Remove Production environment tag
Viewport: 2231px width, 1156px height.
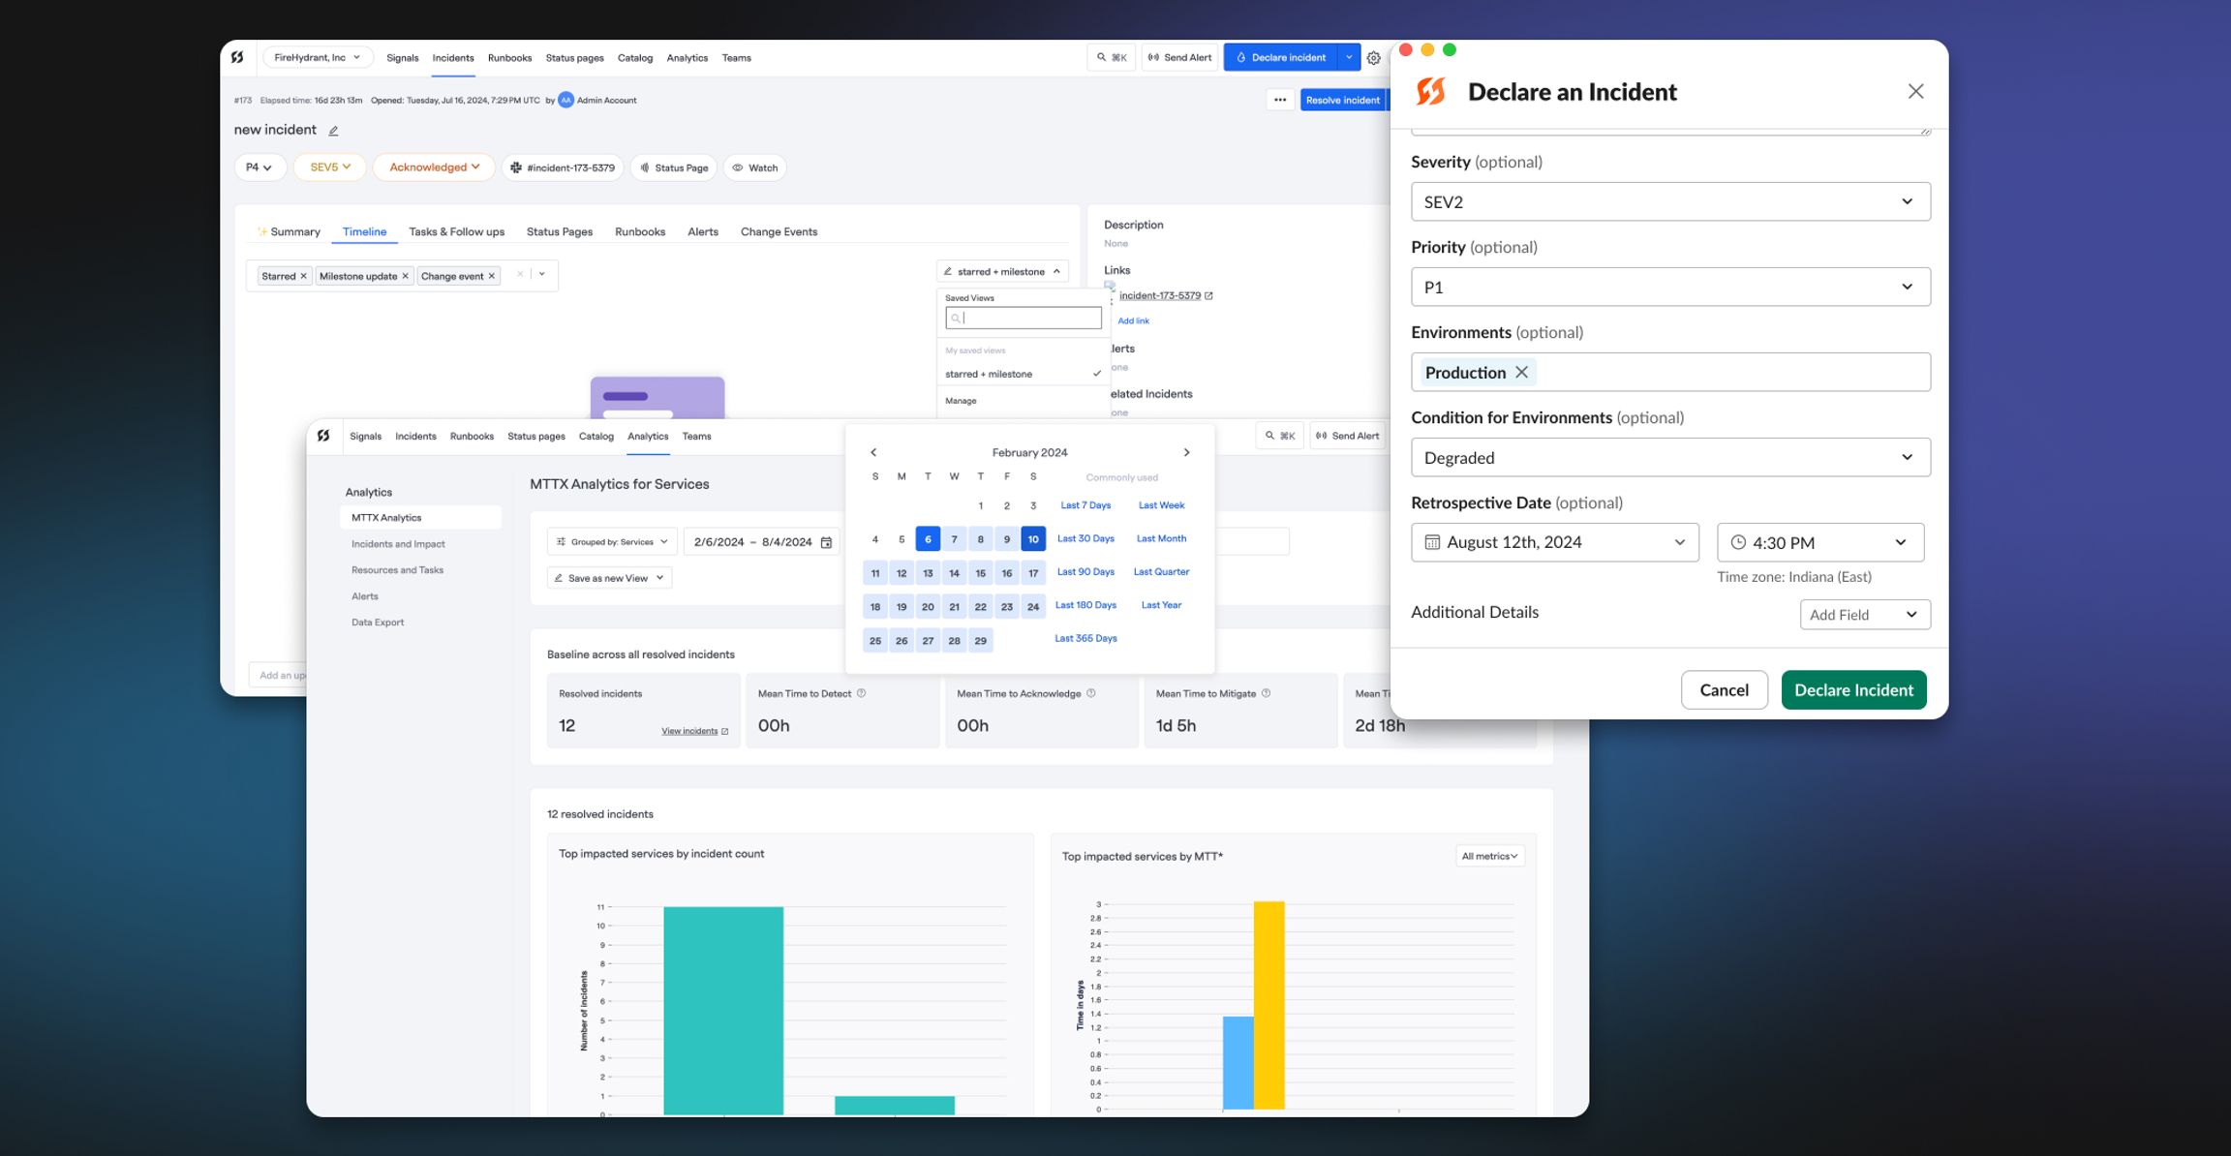click(x=1521, y=372)
